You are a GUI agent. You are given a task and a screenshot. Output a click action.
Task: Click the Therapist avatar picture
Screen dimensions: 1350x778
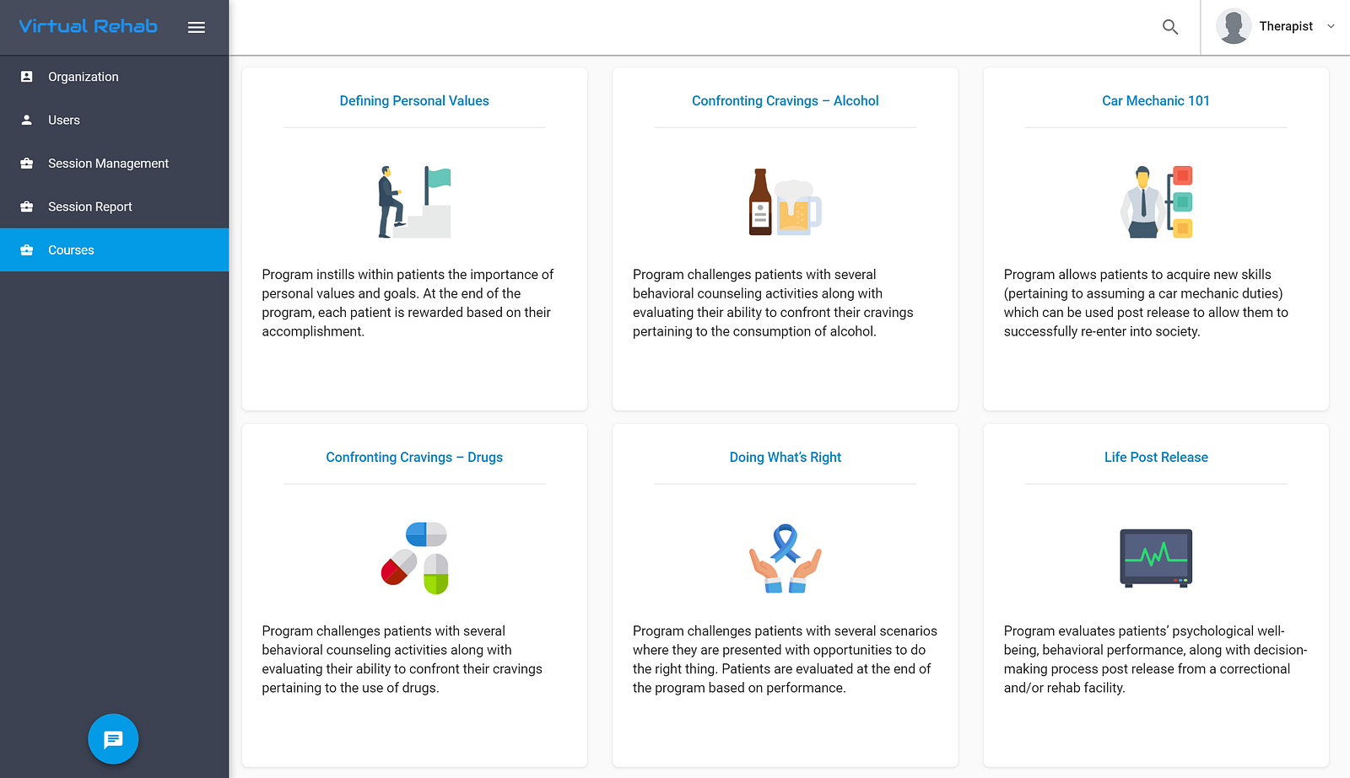1234,26
